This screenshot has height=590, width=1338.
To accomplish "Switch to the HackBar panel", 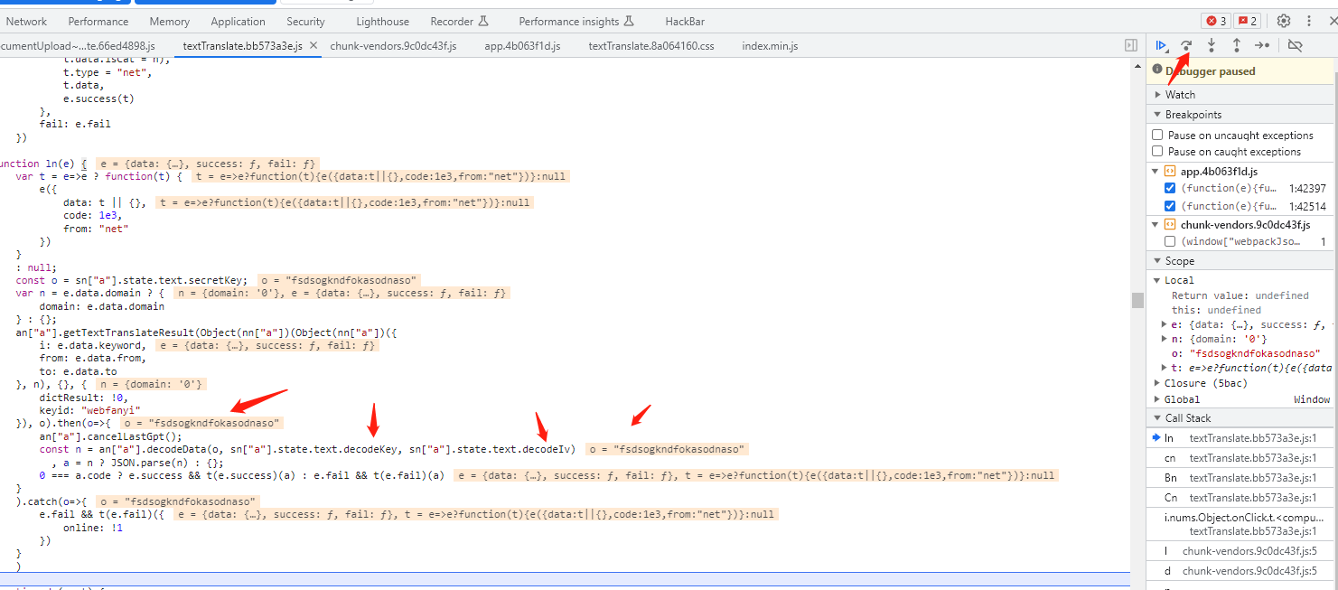I will 685,21.
